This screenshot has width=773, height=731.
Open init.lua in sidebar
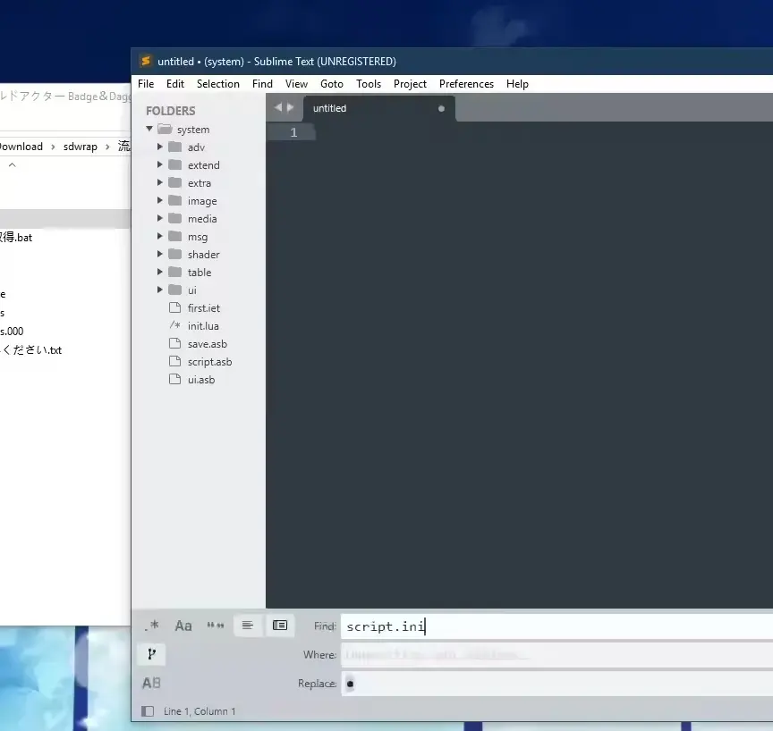(x=203, y=326)
